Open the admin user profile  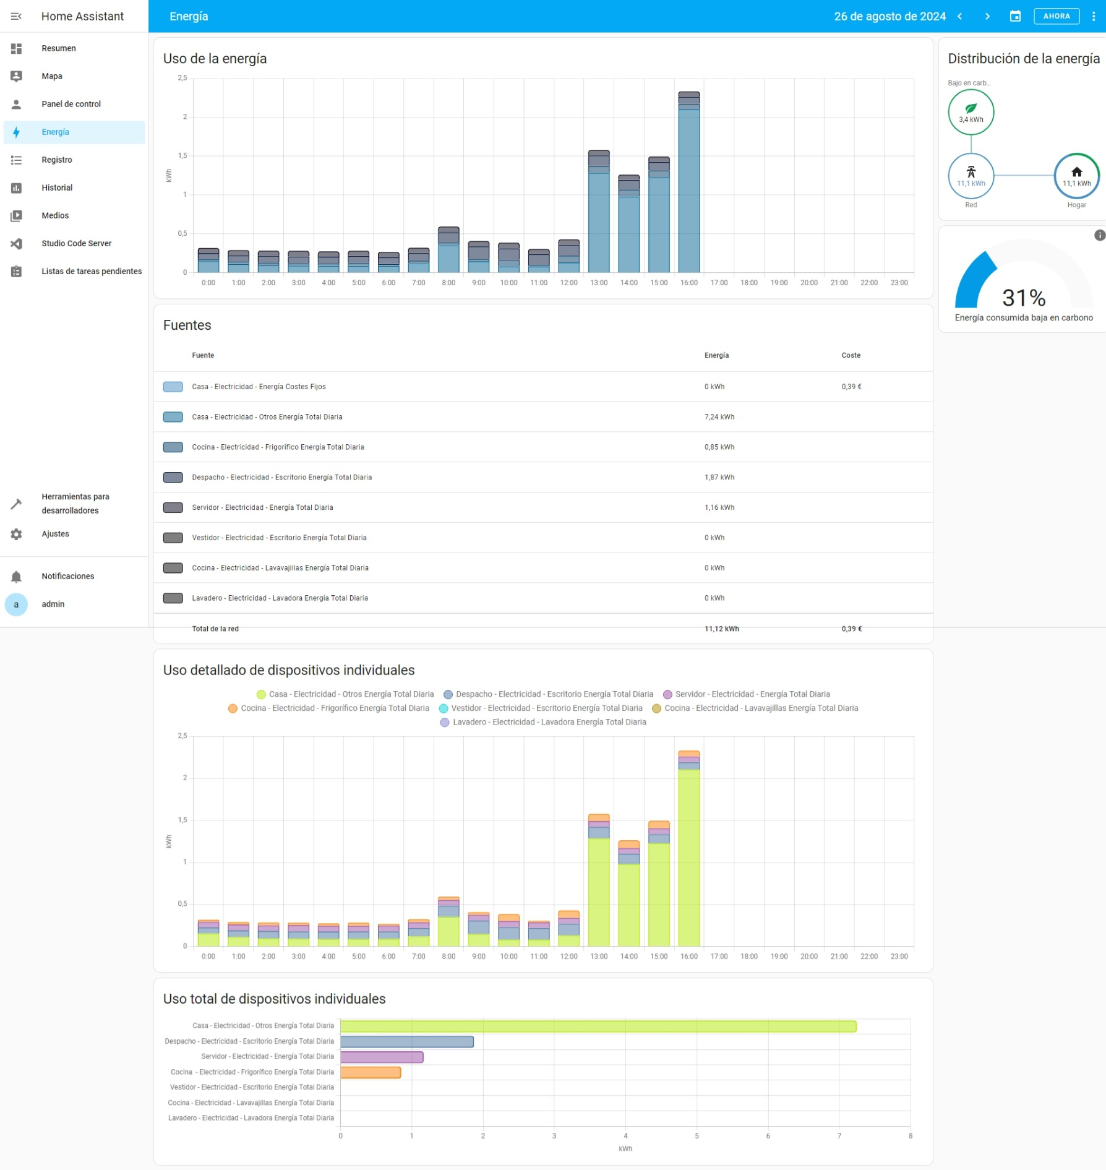pos(53,604)
